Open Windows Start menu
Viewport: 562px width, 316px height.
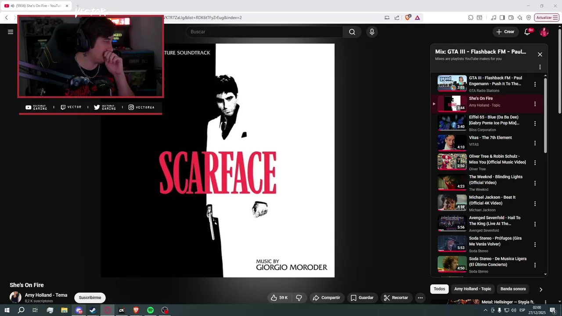[7, 310]
